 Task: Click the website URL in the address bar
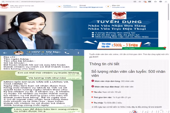coord(33,2)
